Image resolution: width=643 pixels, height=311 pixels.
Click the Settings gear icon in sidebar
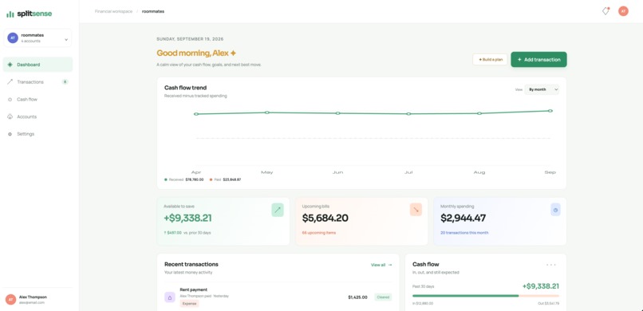[10, 134]
